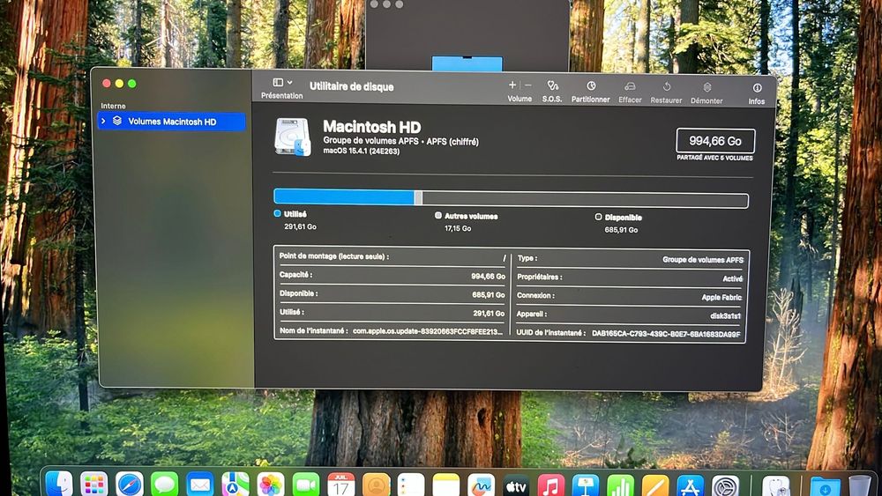The image size is (882, 496).
Task: Click the Utilisé row in the info table
Action: (x=392, y=313)
